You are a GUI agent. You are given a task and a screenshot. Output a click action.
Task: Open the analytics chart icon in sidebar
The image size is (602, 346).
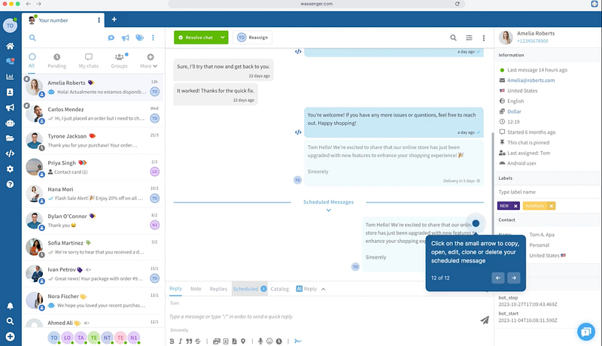pyautogui.click(x=10, y=77)
